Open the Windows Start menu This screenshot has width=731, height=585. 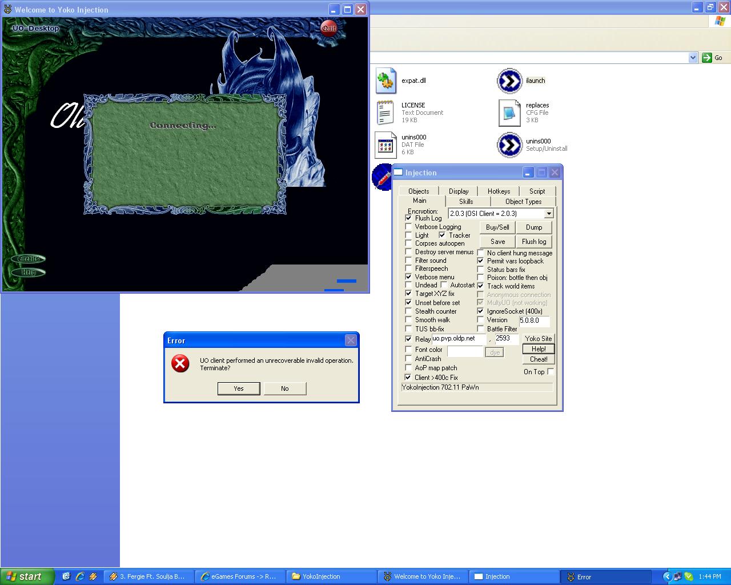27,576
